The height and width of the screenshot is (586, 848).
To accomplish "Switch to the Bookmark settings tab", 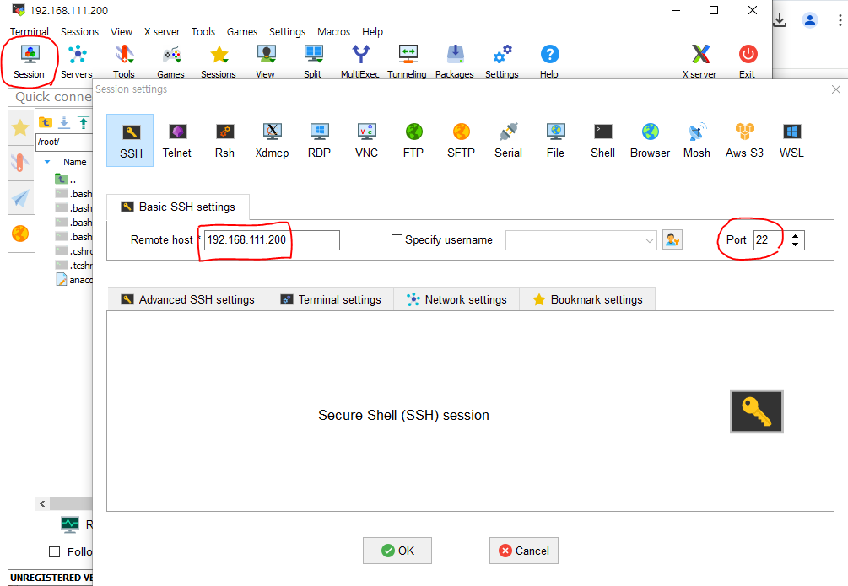I will [x=587, y=299].
